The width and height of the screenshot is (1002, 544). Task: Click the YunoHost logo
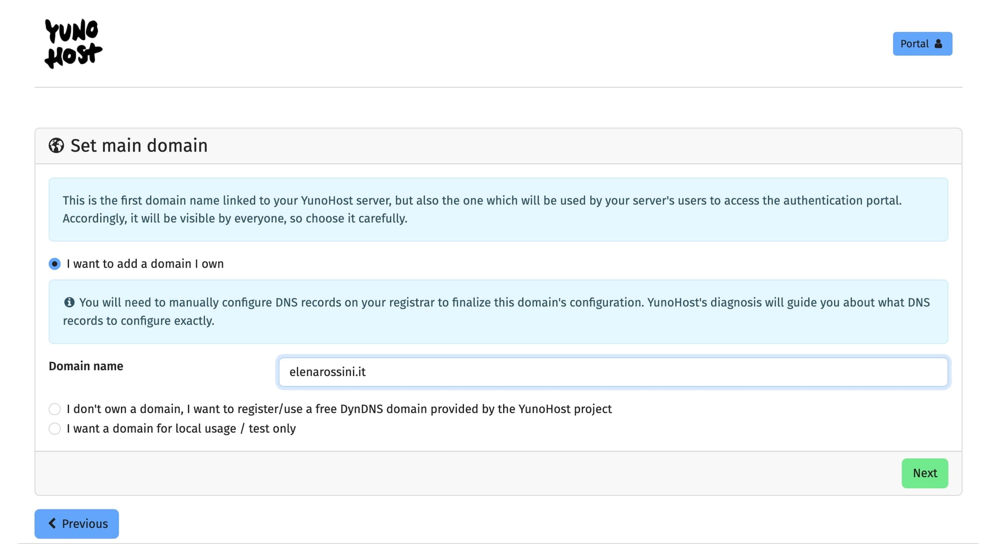(73, 44)
